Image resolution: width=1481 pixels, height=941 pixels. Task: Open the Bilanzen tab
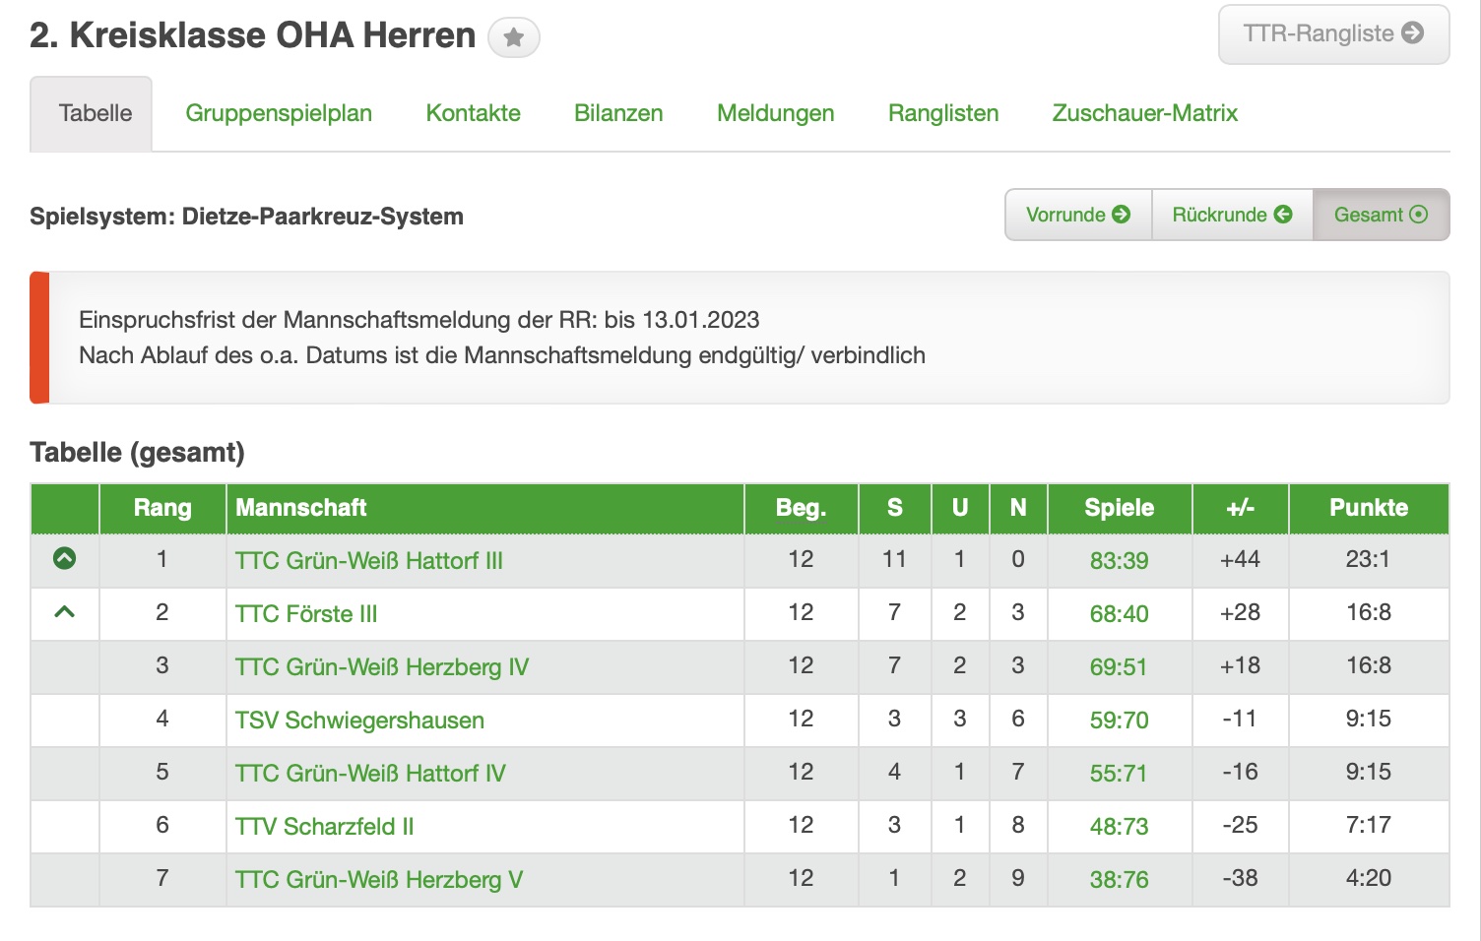click(618, 113)
